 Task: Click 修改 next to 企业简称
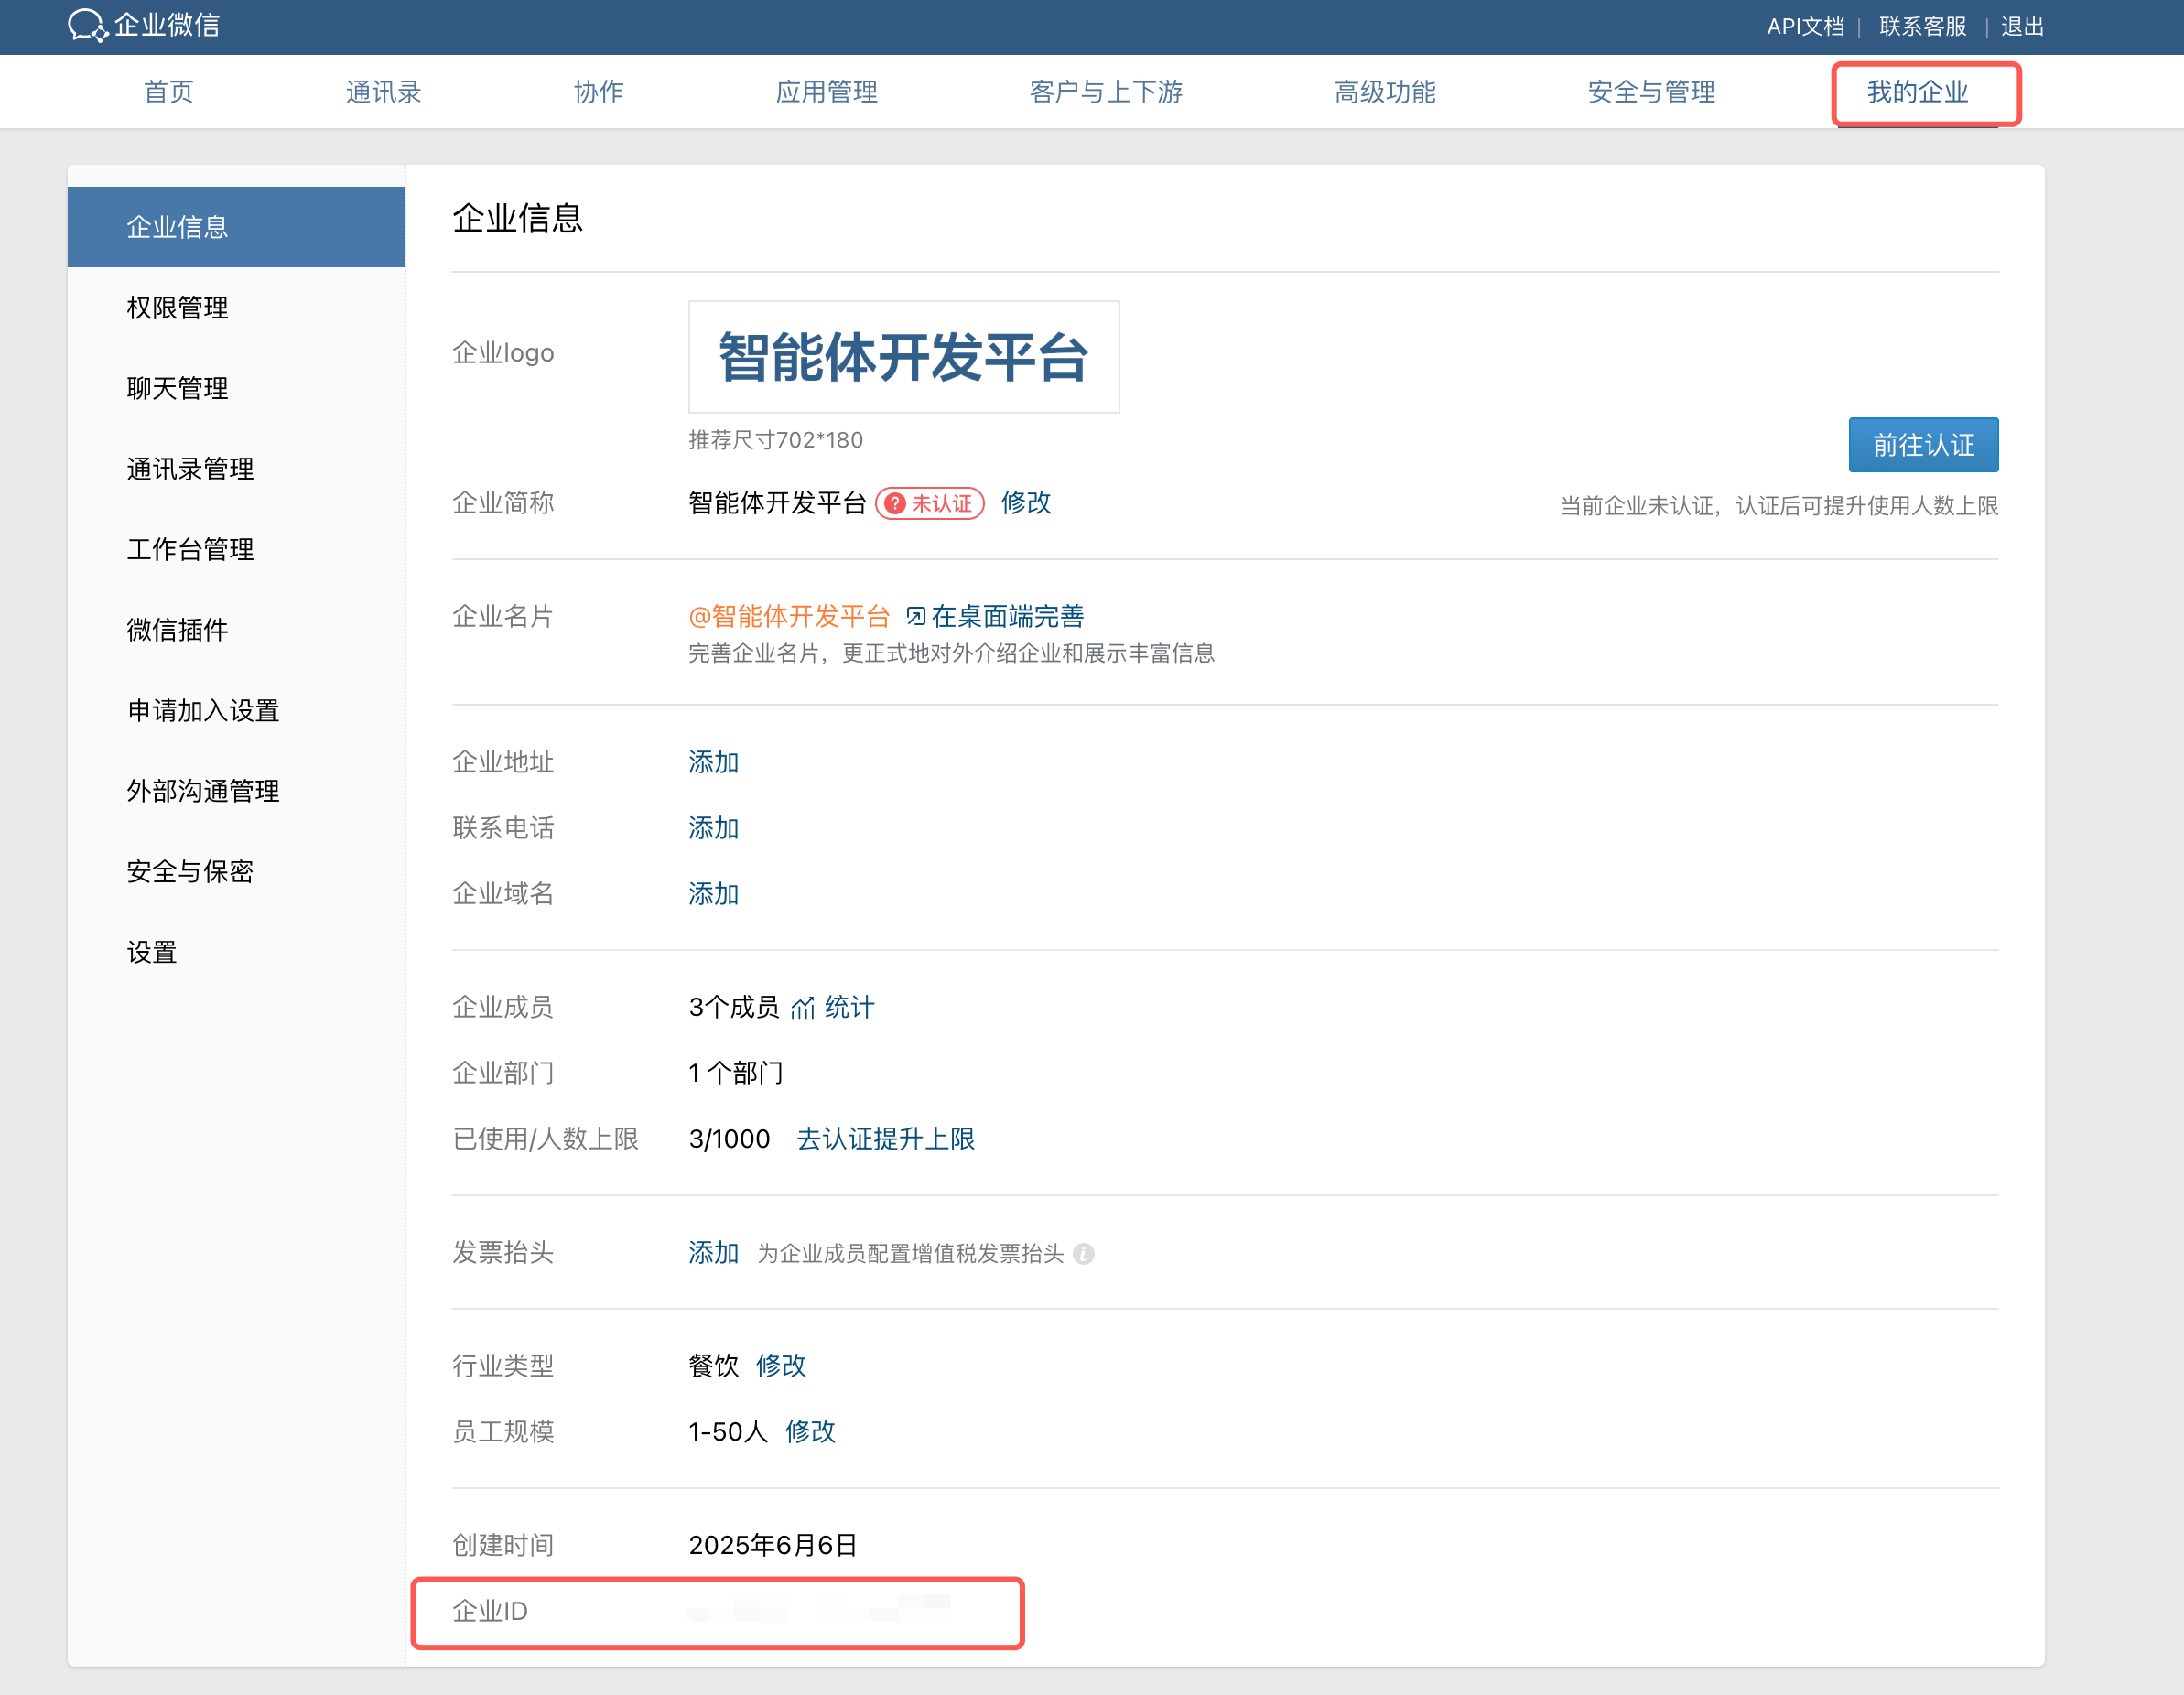pyautogui.click(x=1026, y=503)
